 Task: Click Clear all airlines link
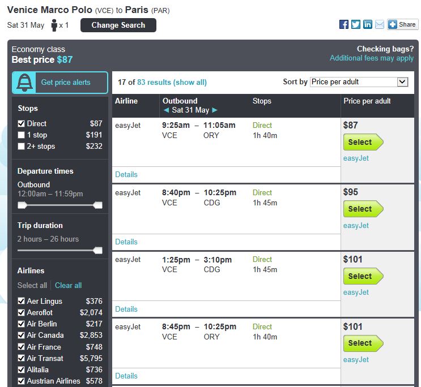pyautogui.click(x=68, y=285)
